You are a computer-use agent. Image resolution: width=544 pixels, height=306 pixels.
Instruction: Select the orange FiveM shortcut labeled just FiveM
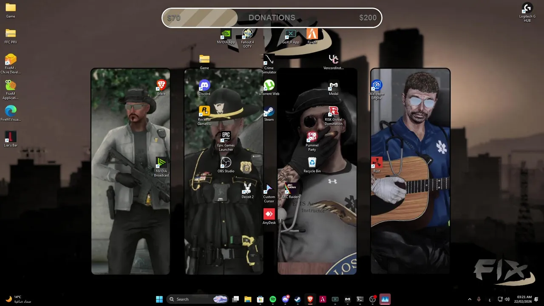point(312,37)
